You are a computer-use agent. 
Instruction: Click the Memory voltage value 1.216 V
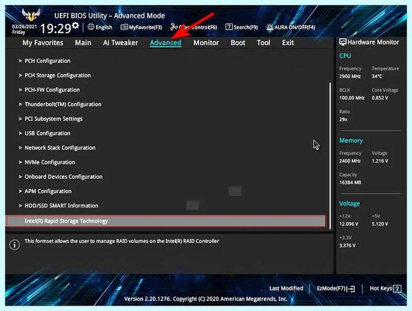[x=380, y=161]
